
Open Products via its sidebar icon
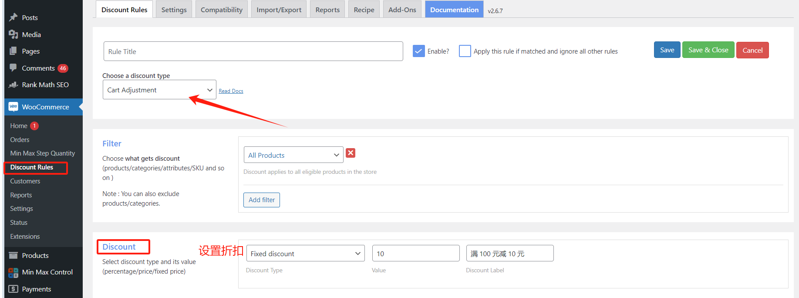13,255
